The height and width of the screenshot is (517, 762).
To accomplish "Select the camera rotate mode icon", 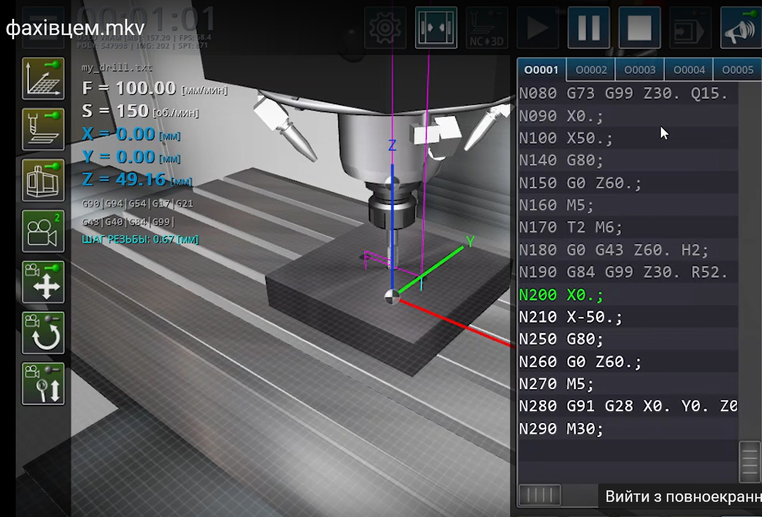I will (43, 333).
